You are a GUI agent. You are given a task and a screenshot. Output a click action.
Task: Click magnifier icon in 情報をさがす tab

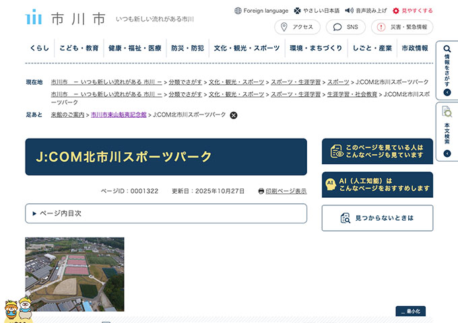click(x=447, y=49)
